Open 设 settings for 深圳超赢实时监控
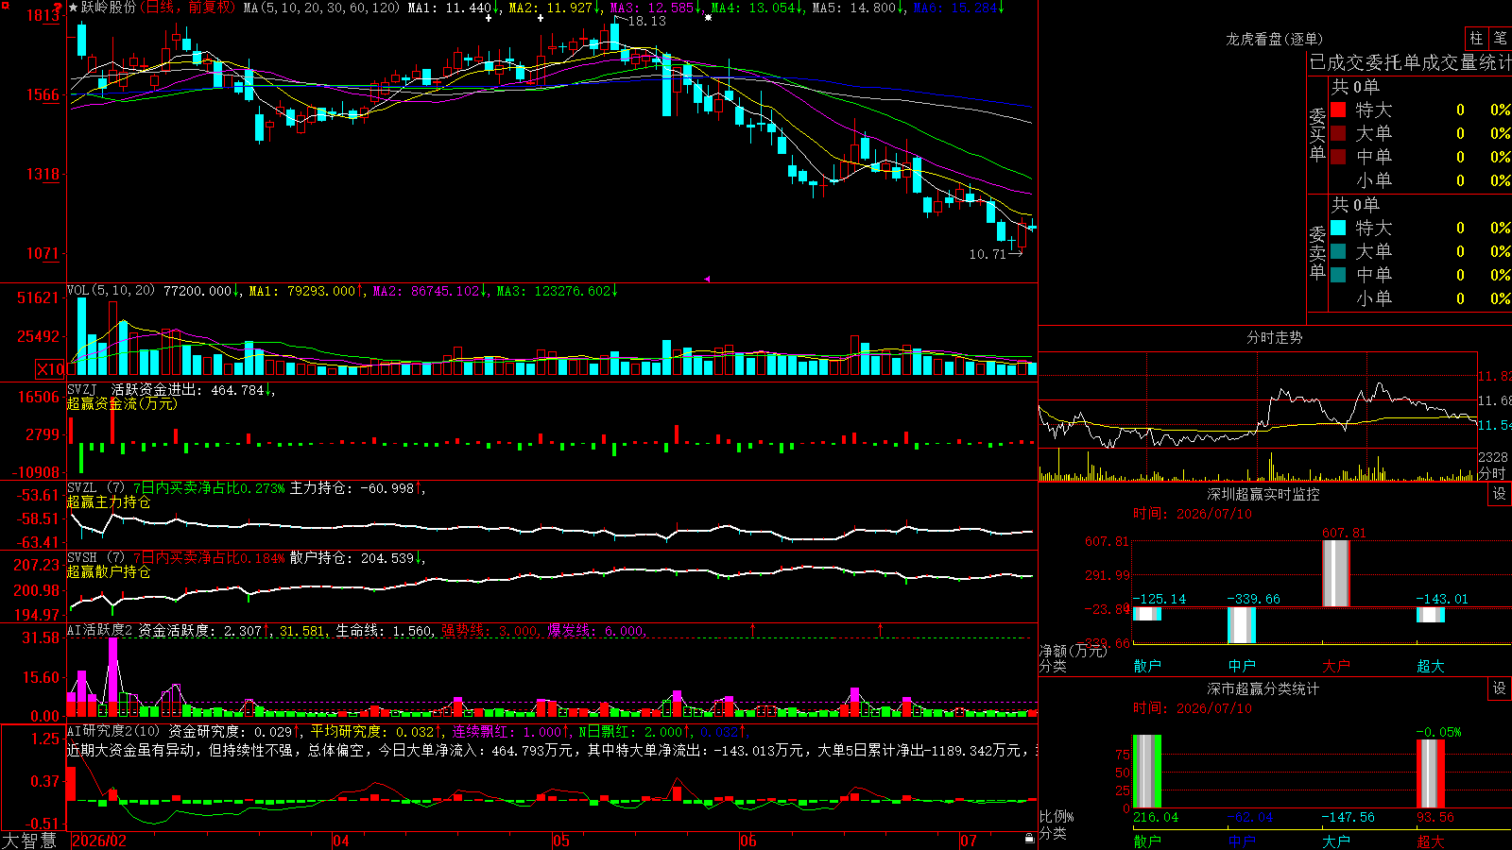This screenshot has height=850, width=1512. (x=1500, y=494)
